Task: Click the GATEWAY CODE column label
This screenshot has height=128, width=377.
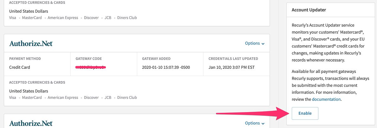Action: point(89,59)
